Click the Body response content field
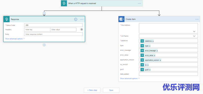 [53, 34]
